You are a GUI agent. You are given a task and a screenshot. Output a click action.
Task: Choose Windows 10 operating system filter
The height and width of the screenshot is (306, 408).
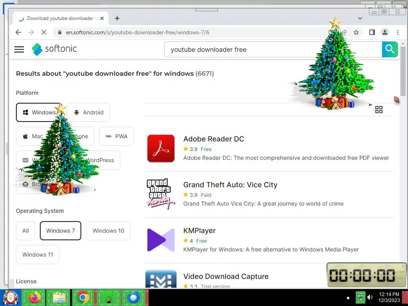(108, 231)
